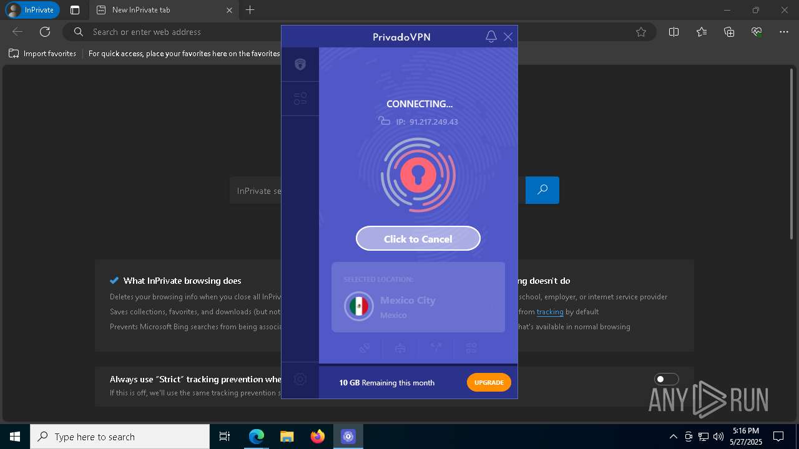Open the tracking link in Edge page
This screenshot has height=449, width=799.
tap(550, 311)
